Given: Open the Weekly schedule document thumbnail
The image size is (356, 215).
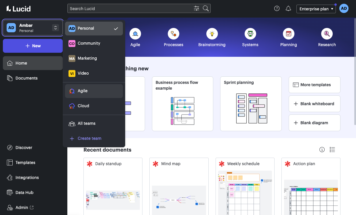Looking at the screenshot, I should coord(245,193).
